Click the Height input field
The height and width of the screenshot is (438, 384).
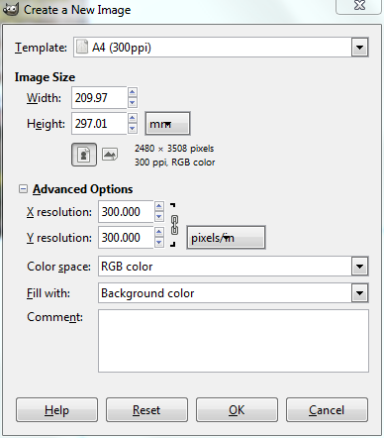[x=99, y=124]
